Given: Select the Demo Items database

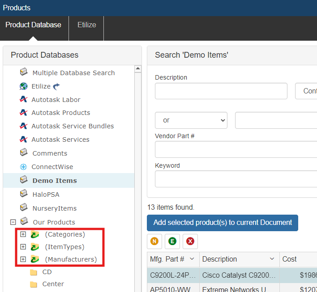Looking at the screenshot, I should [x=55, y=181].
